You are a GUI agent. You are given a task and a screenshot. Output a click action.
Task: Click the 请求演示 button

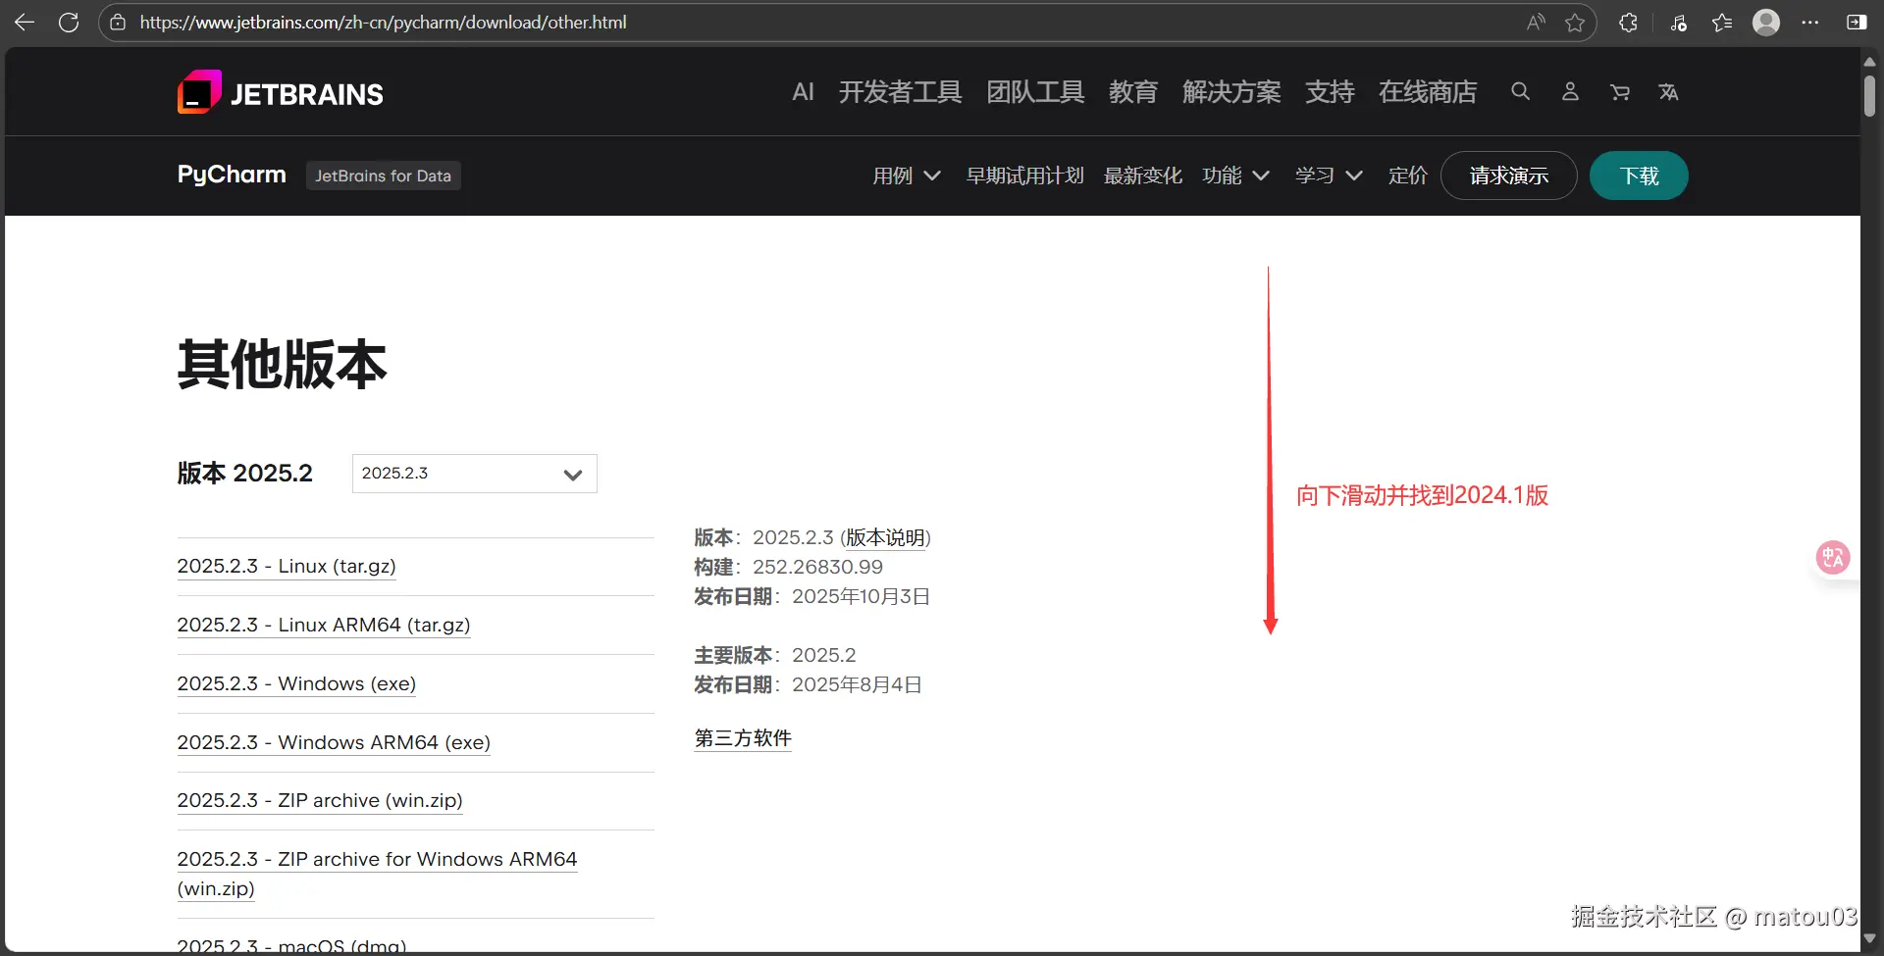pyautogui.click(x=1508, y=176)
